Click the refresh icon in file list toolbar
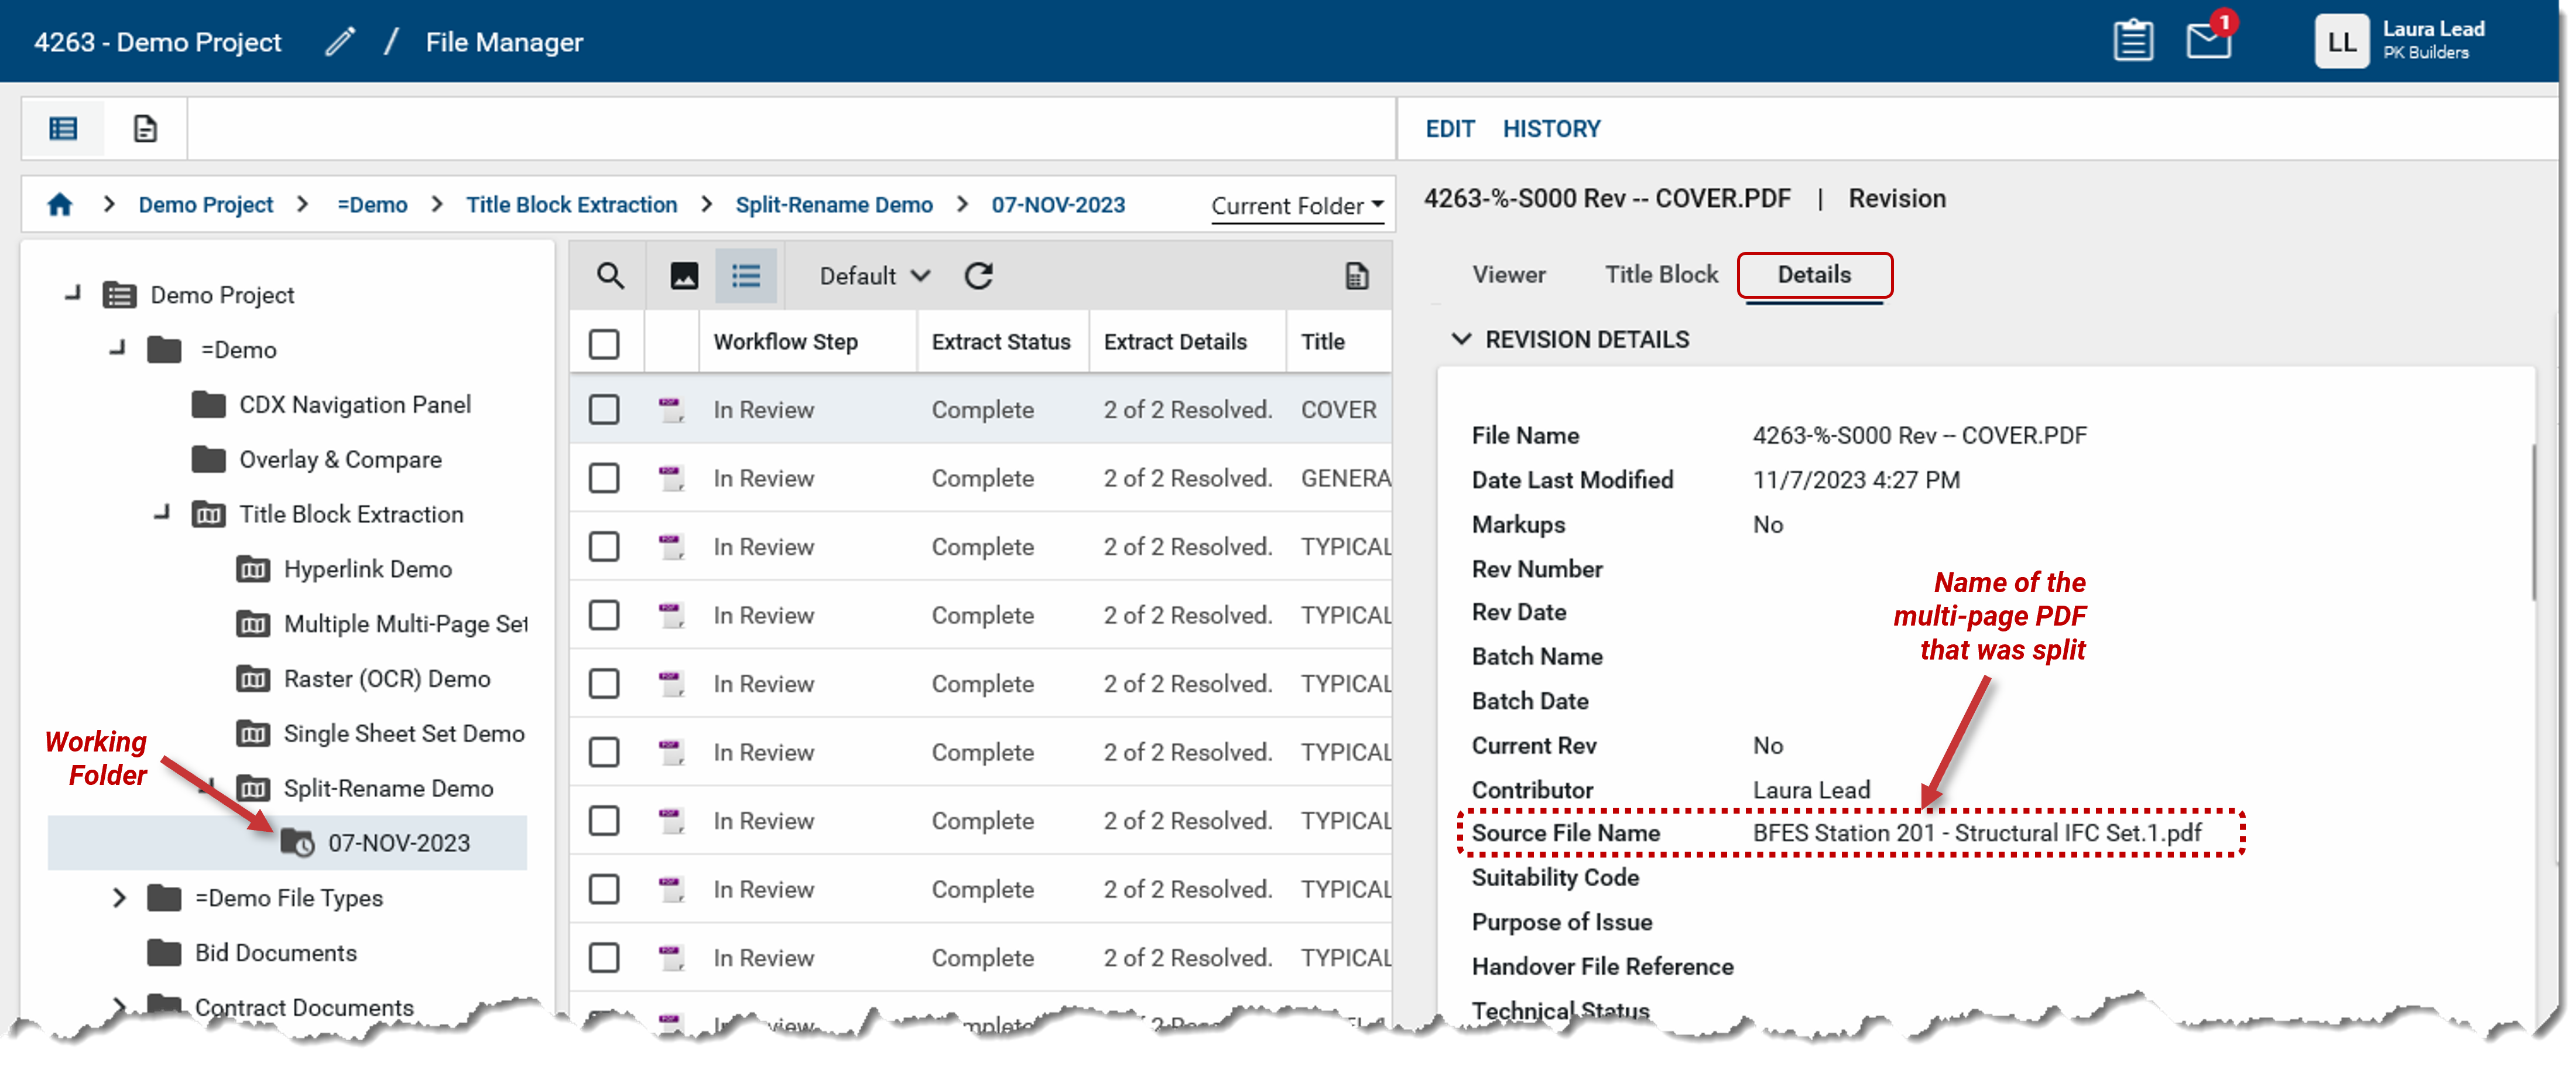Image resolution: width=2576 pixels, height=1069 pixels. tap(978, 276)
